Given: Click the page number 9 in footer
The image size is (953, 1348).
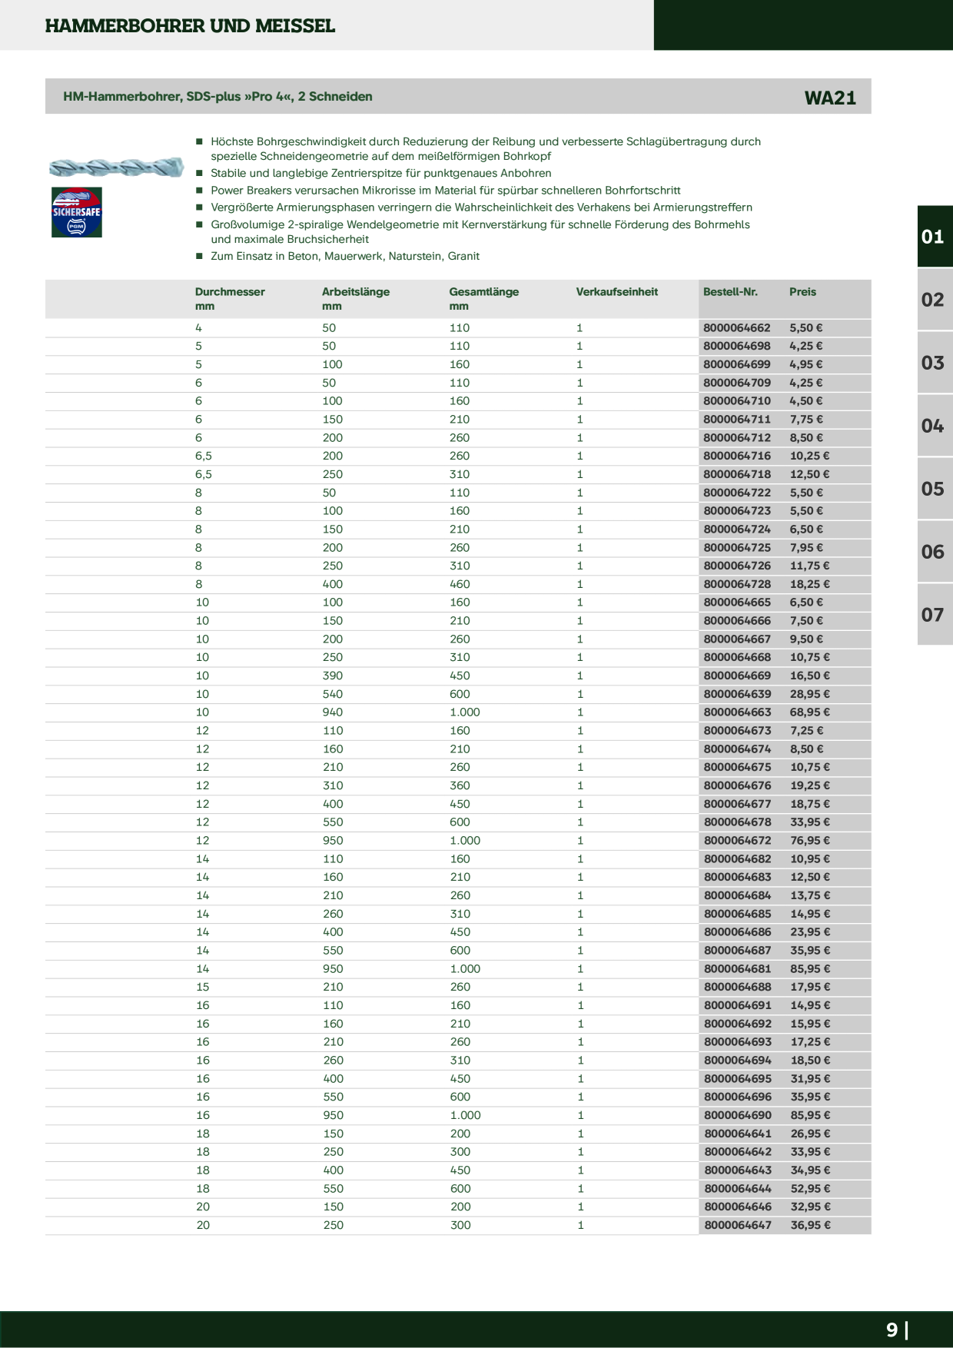Looking at the screenshot, I should click(x=892, y=1330).
